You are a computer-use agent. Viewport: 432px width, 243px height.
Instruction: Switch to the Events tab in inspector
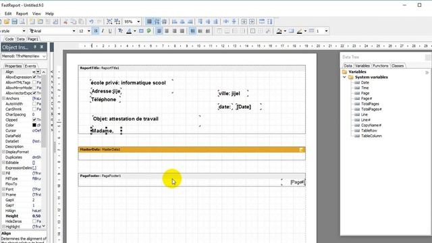pos(30,66)
